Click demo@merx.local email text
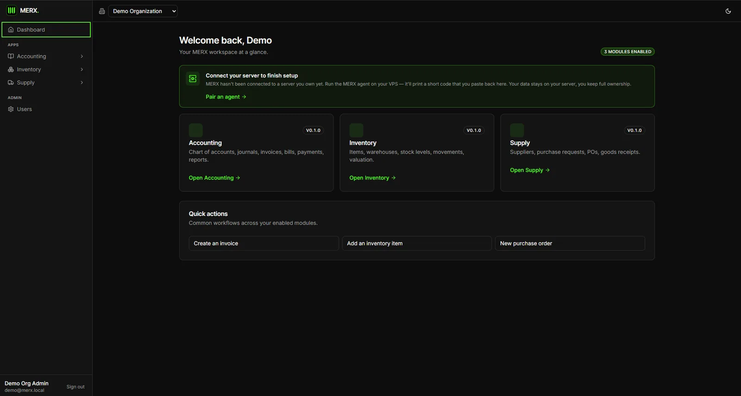Image resolution: width=741 pixels, height=396 pixels. coord(25,390)
